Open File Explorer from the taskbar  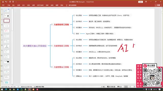[14, 89]
